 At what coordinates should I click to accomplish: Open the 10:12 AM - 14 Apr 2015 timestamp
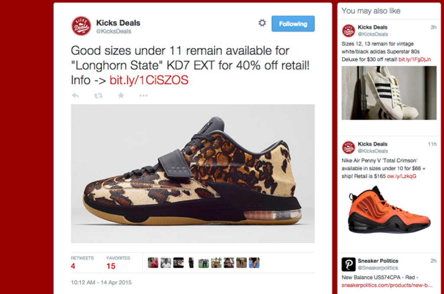(101, 282)
